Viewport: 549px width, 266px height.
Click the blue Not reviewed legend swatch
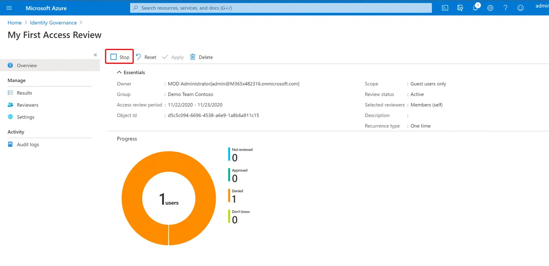[229, 154]
